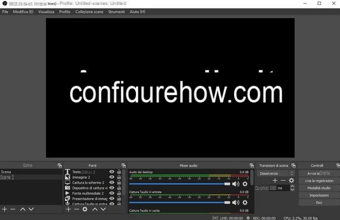The height and width of the screenshot is (220, 340).
Task: Select Scena in the scene list
Action: point(31,172)
